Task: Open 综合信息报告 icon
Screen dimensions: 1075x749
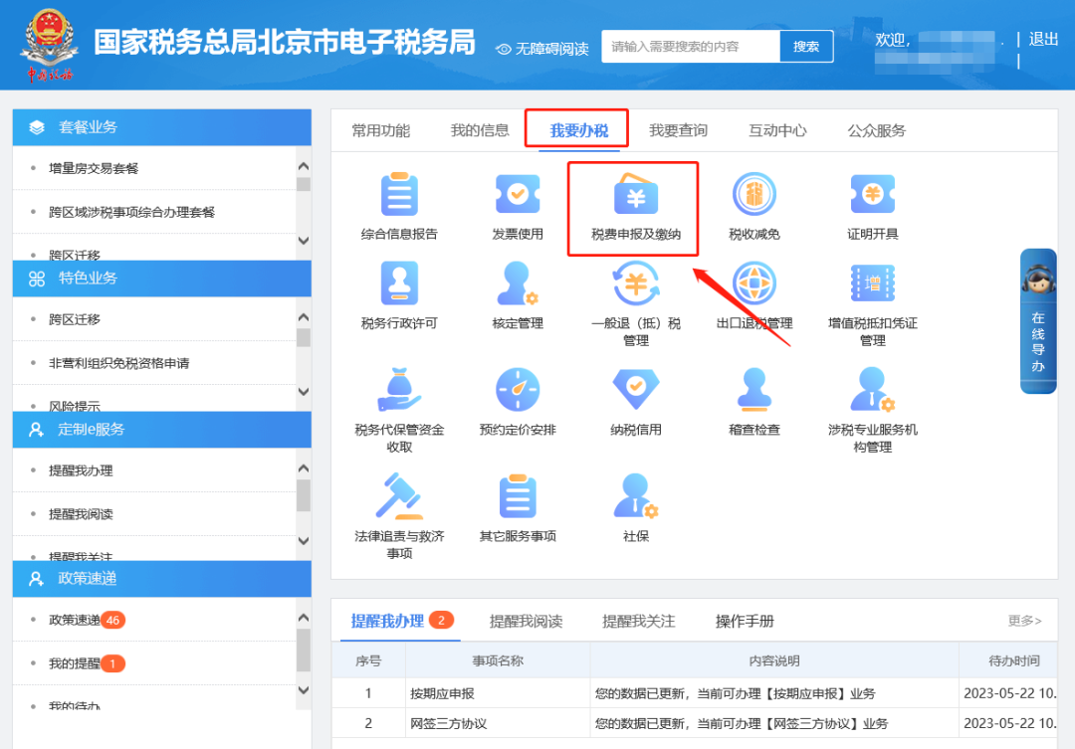Action: point(399,195)
